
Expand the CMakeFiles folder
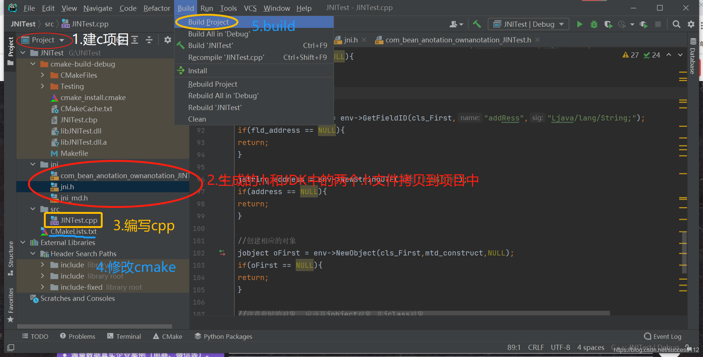[x=42, y=75]
